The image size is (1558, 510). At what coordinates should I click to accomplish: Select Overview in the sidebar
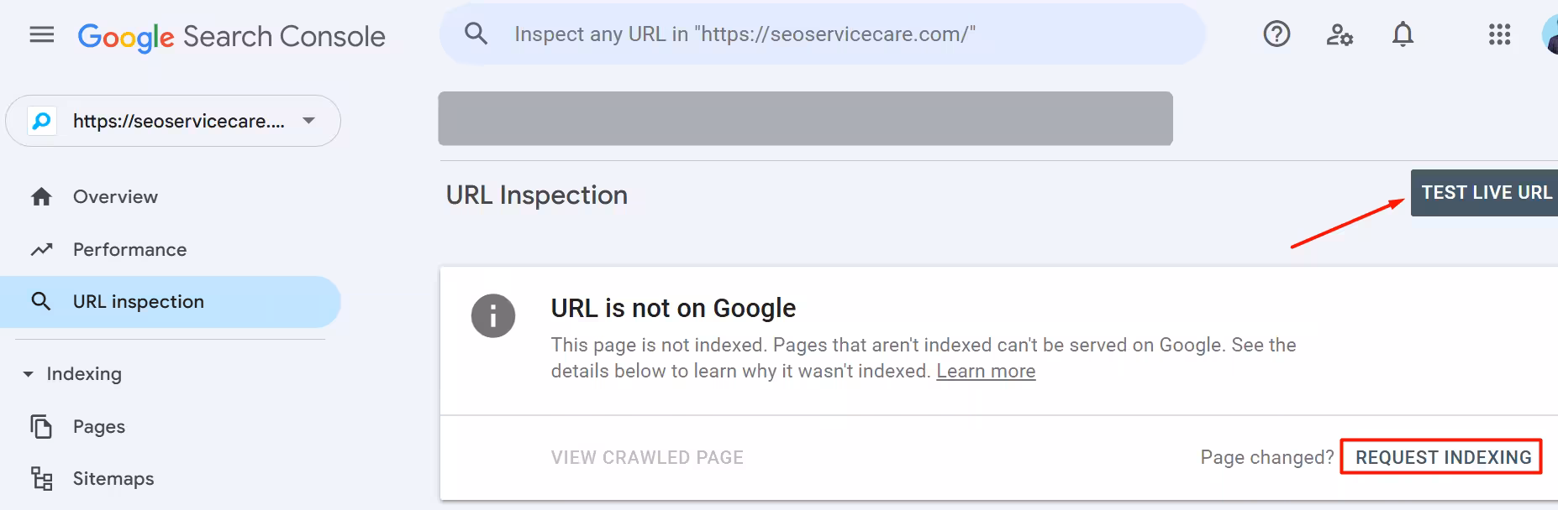114,196
